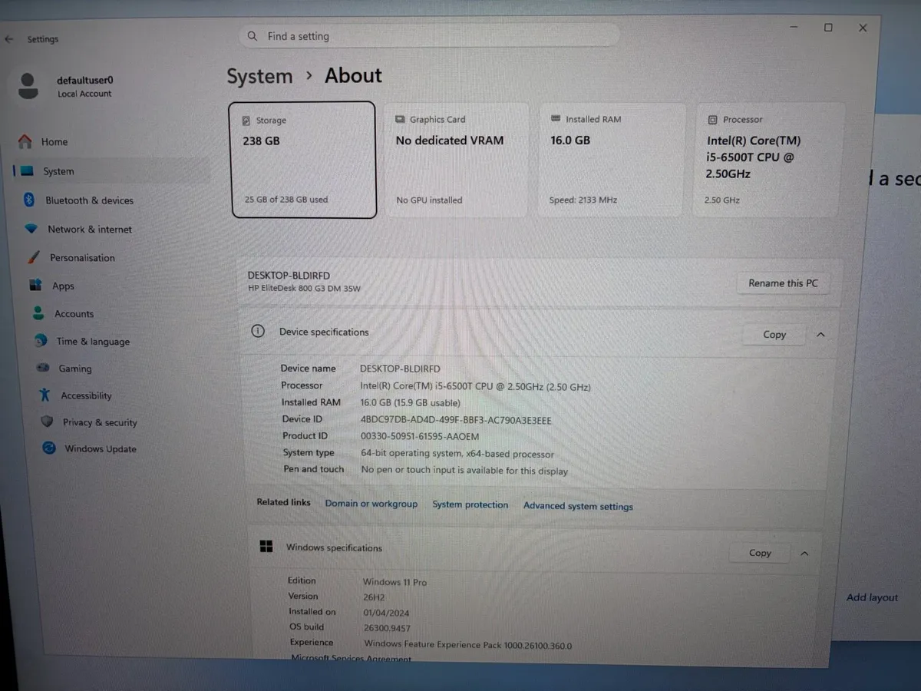This screenshot has height=691, width=921.
Task: Click the Personalisation paintbrush icon
Action: click(33, 257)
